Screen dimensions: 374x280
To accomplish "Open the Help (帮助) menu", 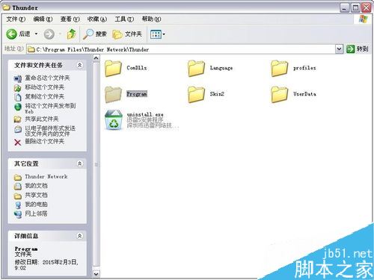I will pos(151,19).
